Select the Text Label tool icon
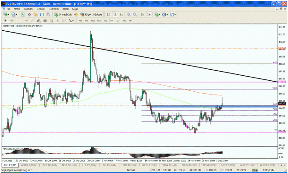Viewport: 288px width, 173px height. pos(64,21)
